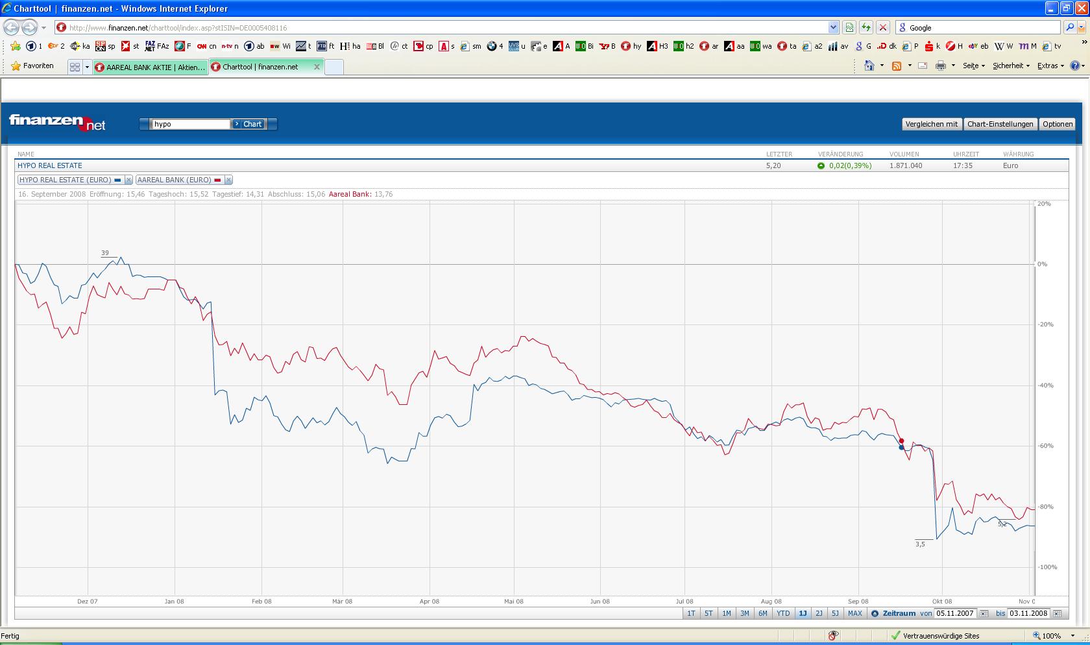Screen dimensions: 1090x645
Task: Open the Seite dropdown menu
Action: [x=973, y=66]
